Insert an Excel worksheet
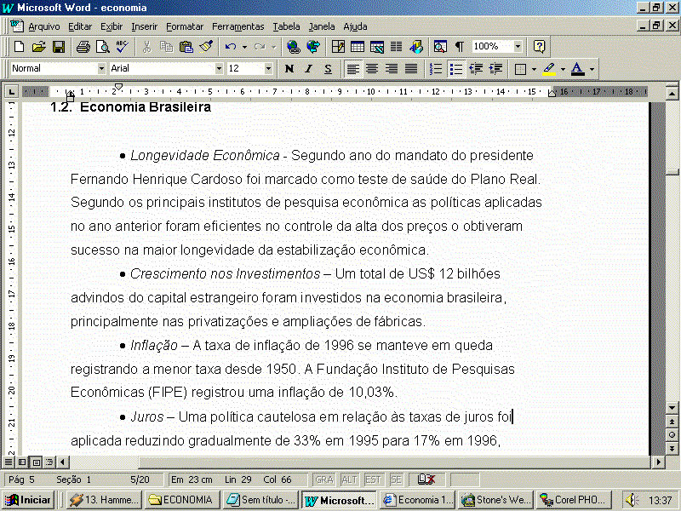This screenshot has height=511, width=681. coord(377,46)
